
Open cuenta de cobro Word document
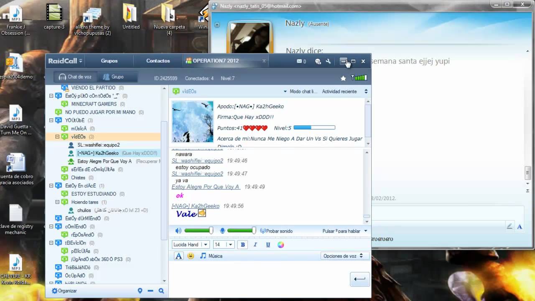pos(16,170)
